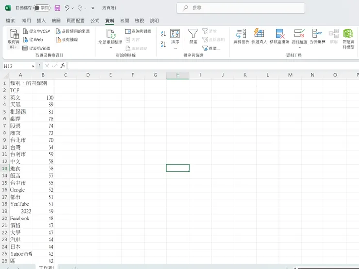Viewport: 359px width, 269px height.
Task: Click cell A2 with TOP
Action: (x=20, y=90)
